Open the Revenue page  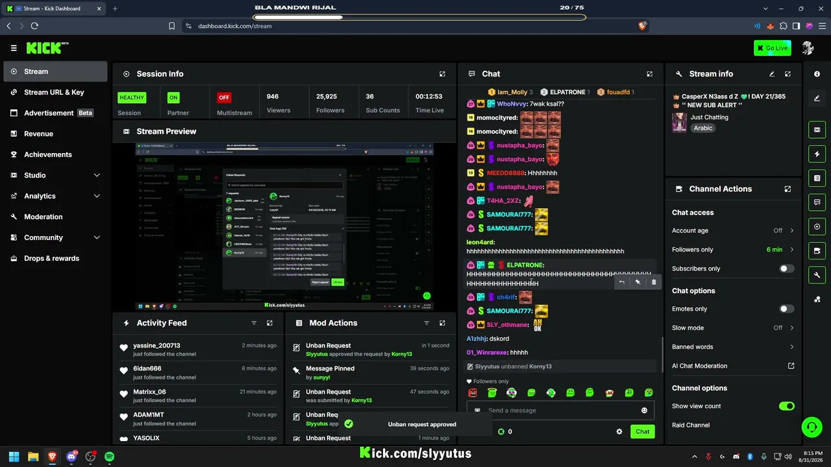[55, 134]
